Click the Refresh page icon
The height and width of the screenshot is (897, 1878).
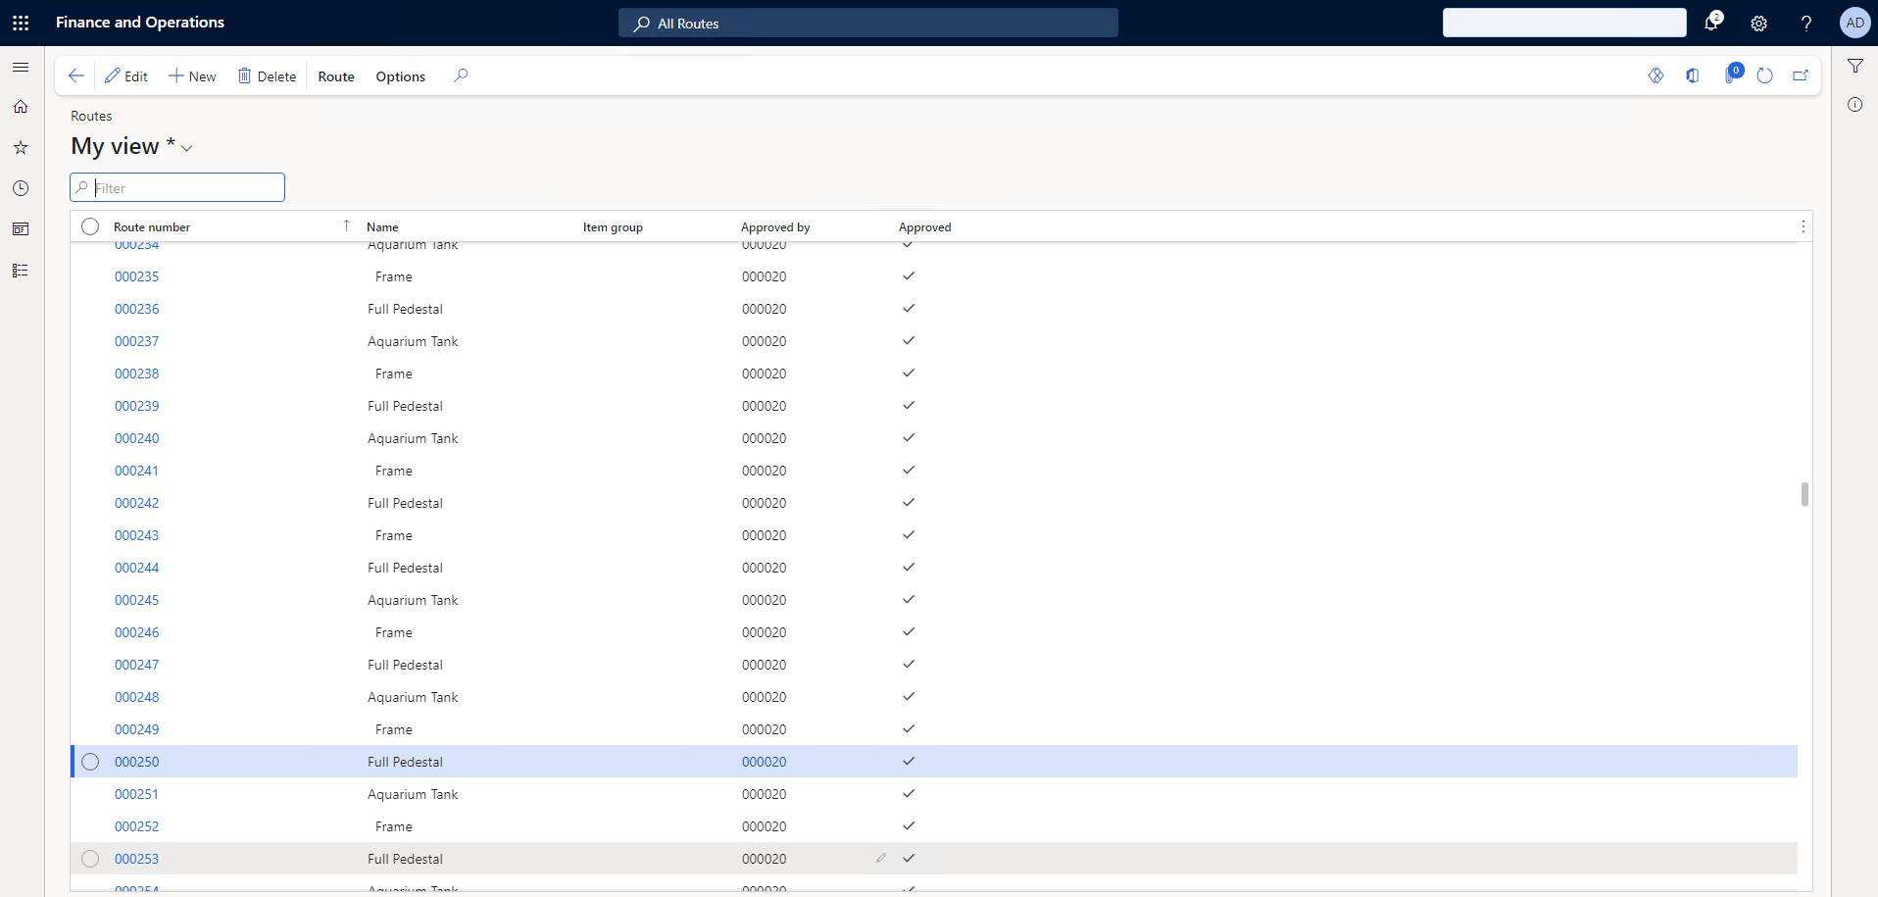pyautogui.click(x=1764, y=75)
